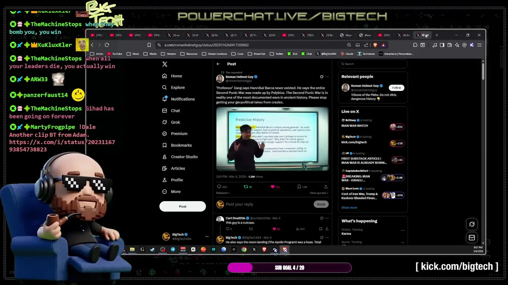
Task: Click the Chrome icon in the taskbar
Action: click(244, 250)
